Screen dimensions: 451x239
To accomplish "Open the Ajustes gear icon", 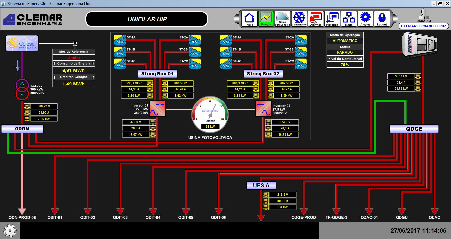I will (365, 19).
